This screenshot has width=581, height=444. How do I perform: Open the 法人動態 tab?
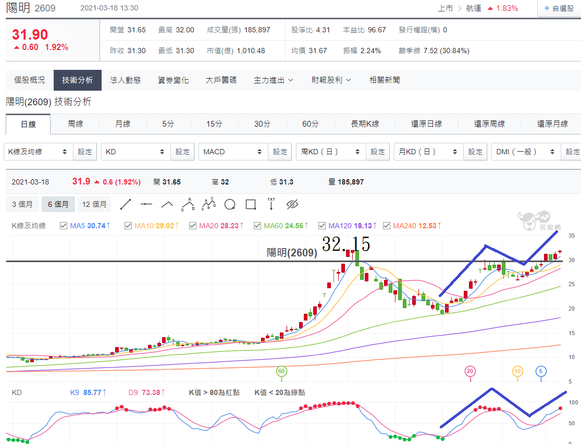coord(125,80)
